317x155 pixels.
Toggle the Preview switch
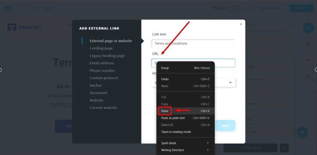pyautogui.click(x=234, y=8)
